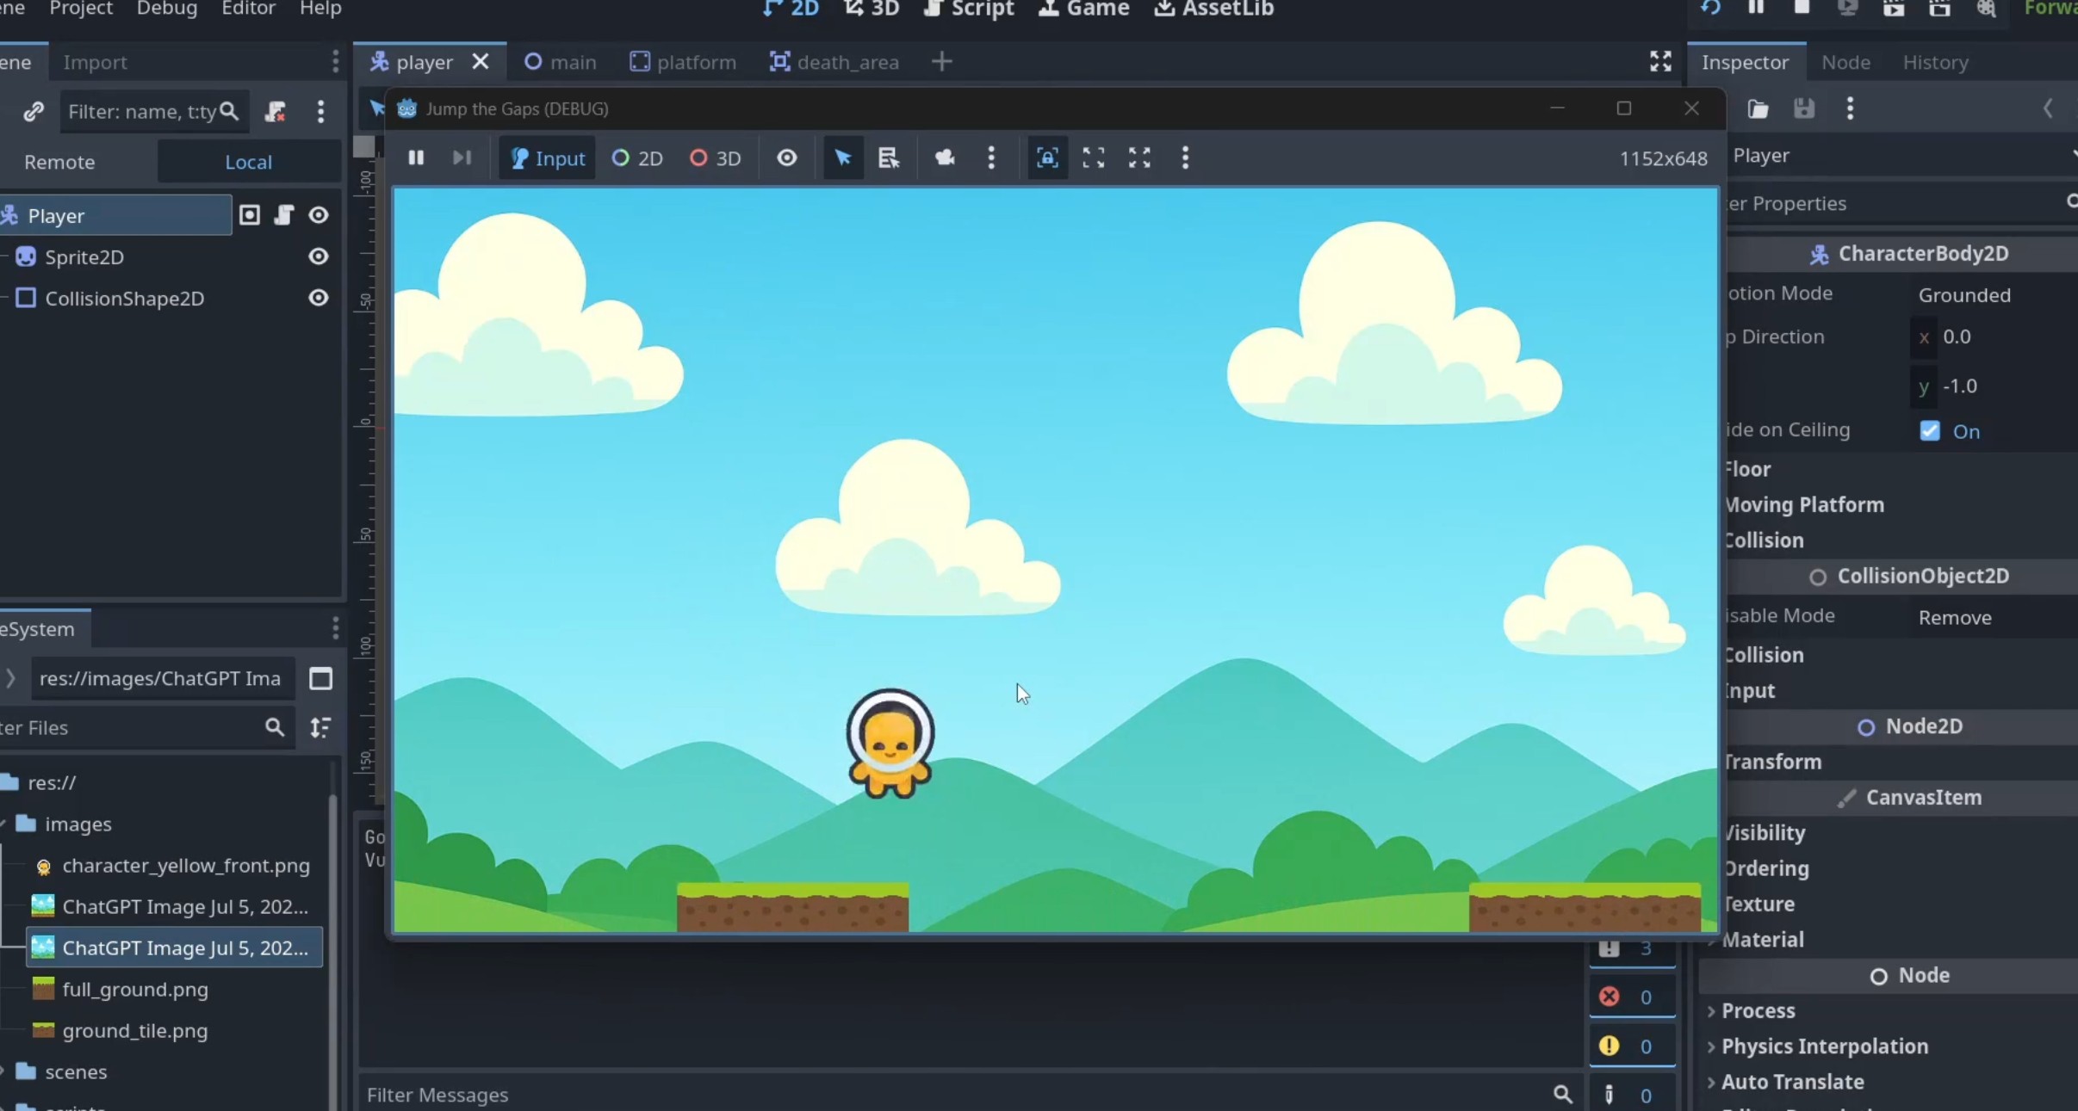Click the select mode arrow icon in game toolbar
Viewport: 2078px width, 1111px height.
click(x=842, y=157)
